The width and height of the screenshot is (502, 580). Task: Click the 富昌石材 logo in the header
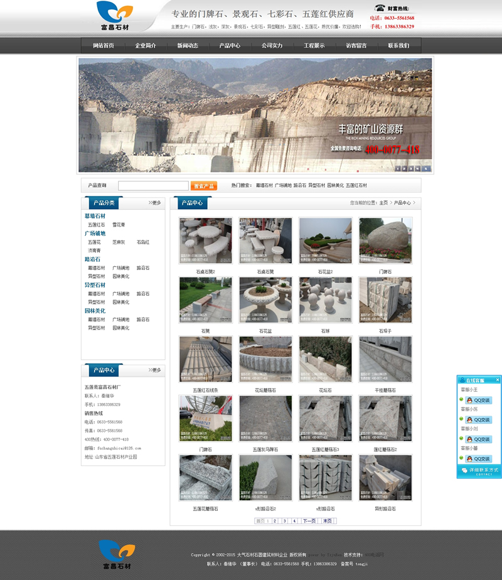[115, 16]
